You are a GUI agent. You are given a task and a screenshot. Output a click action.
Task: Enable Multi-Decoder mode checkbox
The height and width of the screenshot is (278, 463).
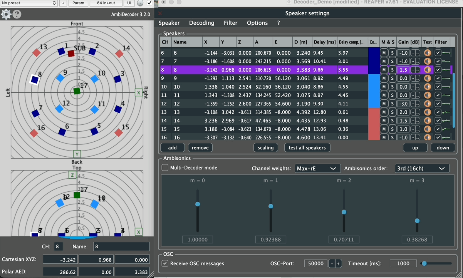coord(165,167)
